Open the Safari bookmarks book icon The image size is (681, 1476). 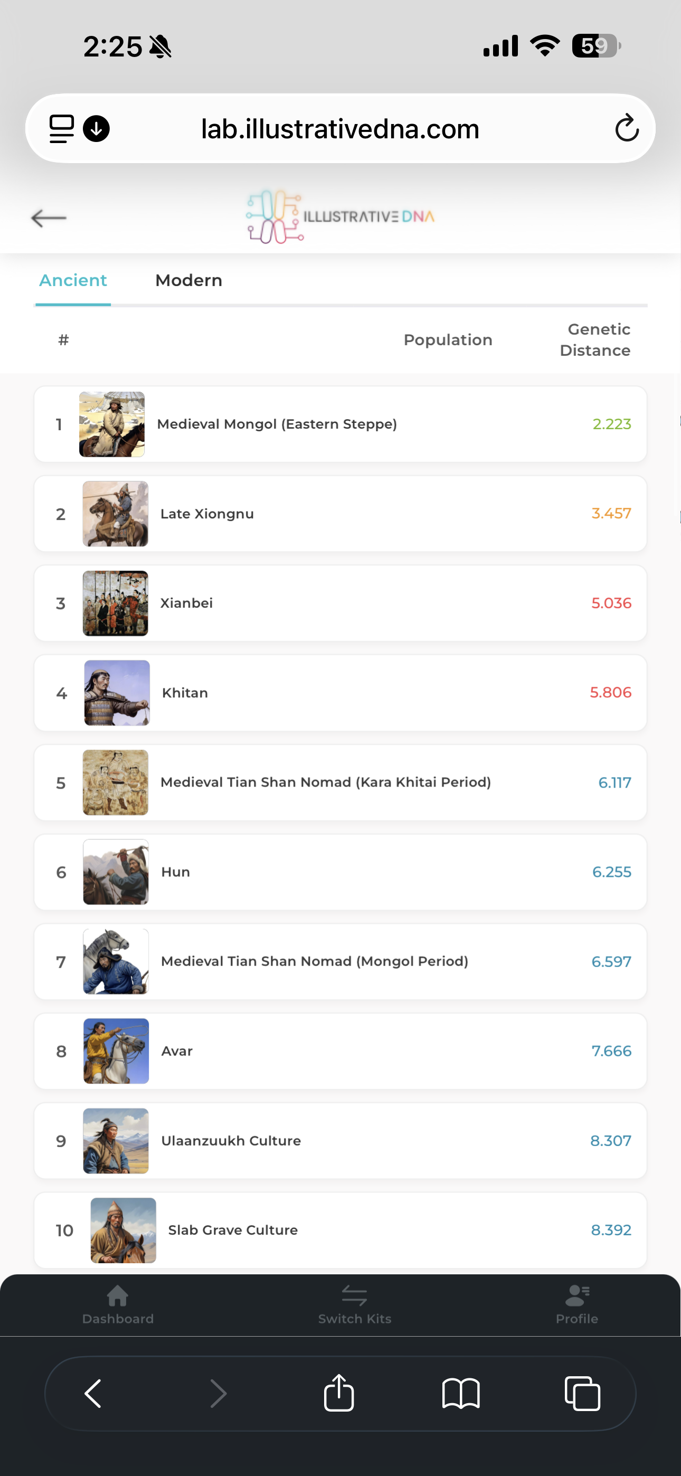[x=461, y=1393]
